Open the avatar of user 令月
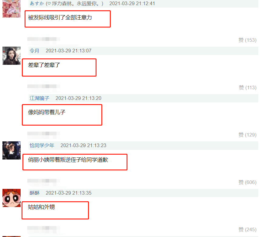The image size is (261, 237). (12, 56)
